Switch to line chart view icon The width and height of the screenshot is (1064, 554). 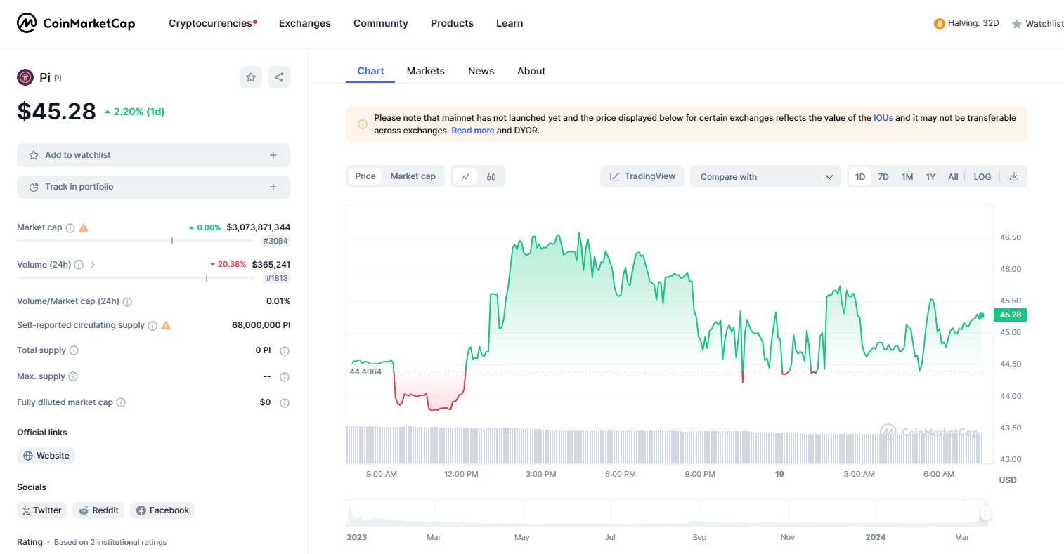465,177
